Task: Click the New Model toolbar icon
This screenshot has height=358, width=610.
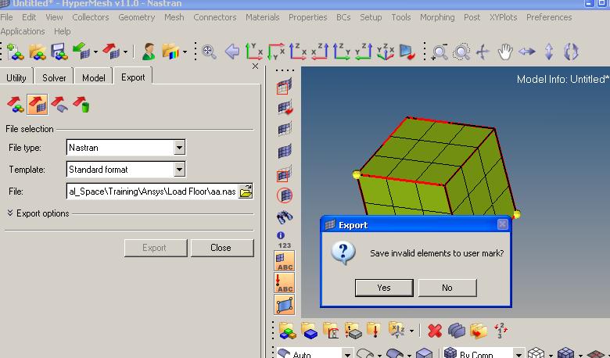Action: point(16,52)
